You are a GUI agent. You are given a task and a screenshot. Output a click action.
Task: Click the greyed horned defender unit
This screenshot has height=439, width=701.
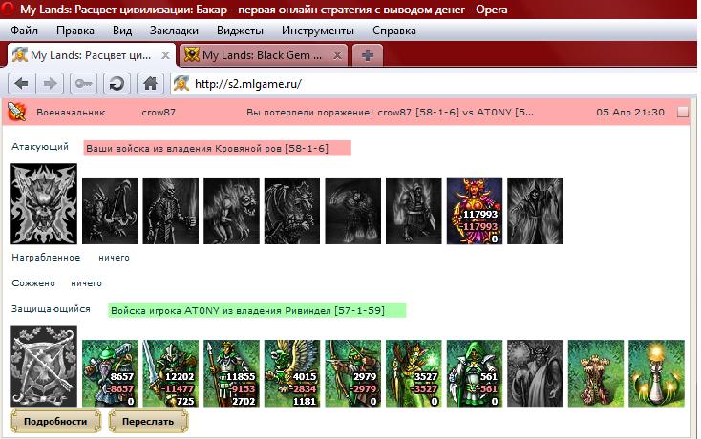click(535, 373)
